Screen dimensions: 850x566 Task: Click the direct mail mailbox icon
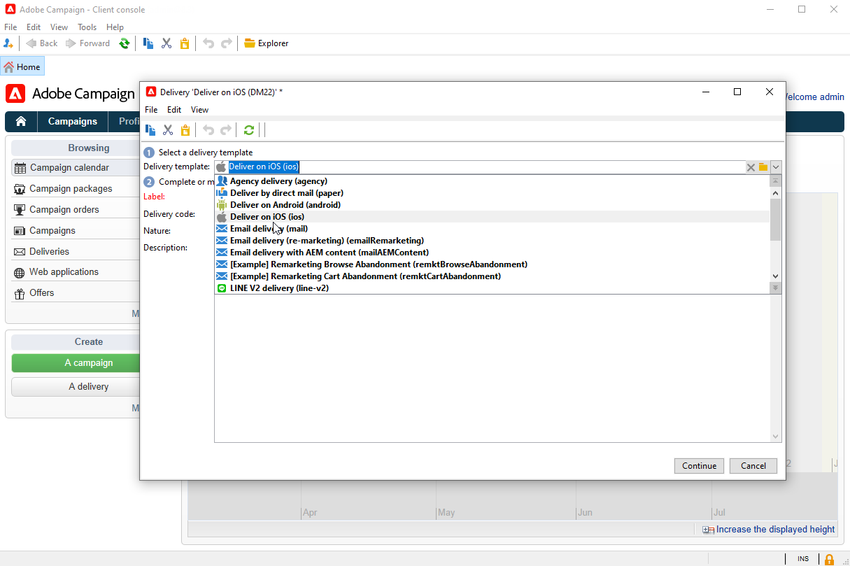tap(222, 193)
